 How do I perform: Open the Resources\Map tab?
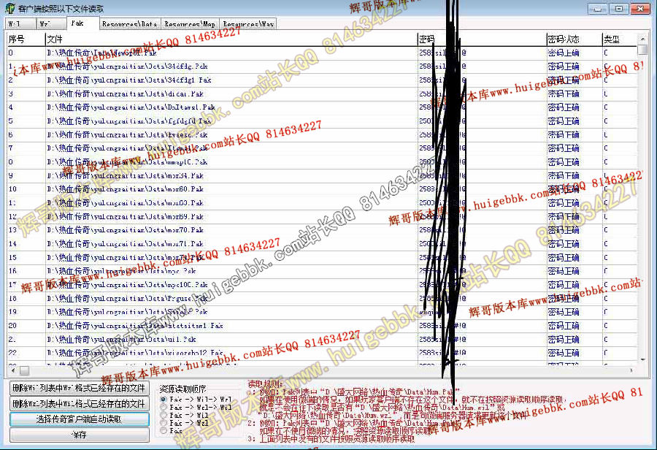click(x=190, y=24)
